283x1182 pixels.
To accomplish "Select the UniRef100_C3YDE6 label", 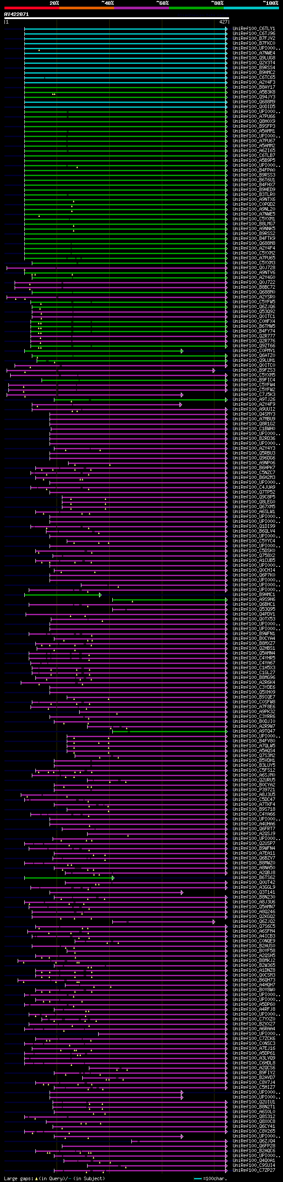I will [x=254, y=688].
